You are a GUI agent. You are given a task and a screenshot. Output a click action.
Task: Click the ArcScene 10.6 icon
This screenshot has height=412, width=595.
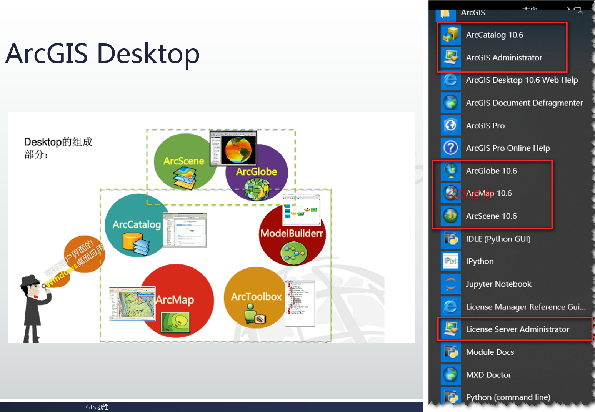point(450,216)
